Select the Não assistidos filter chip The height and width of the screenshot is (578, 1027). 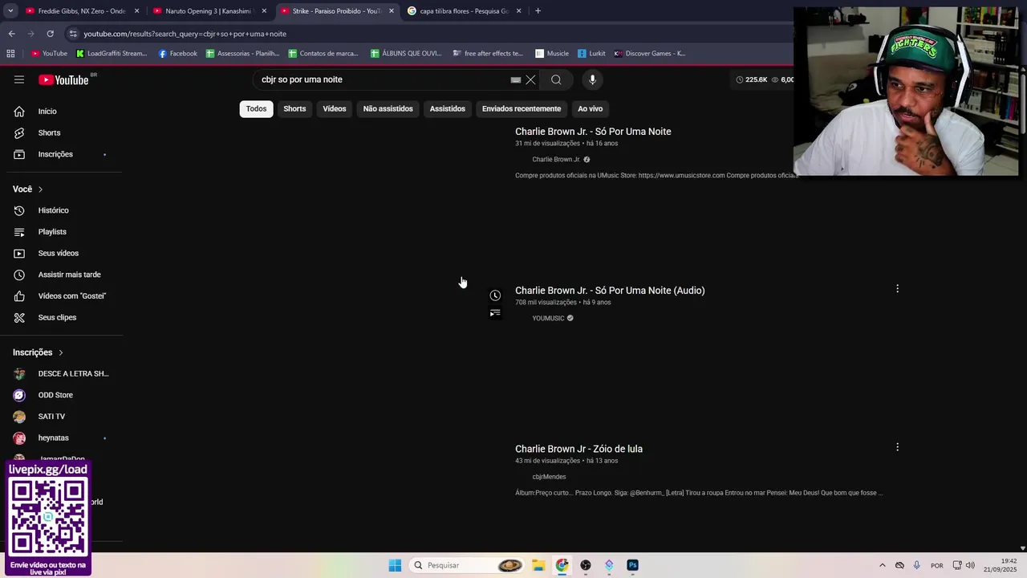click(388, 109)
